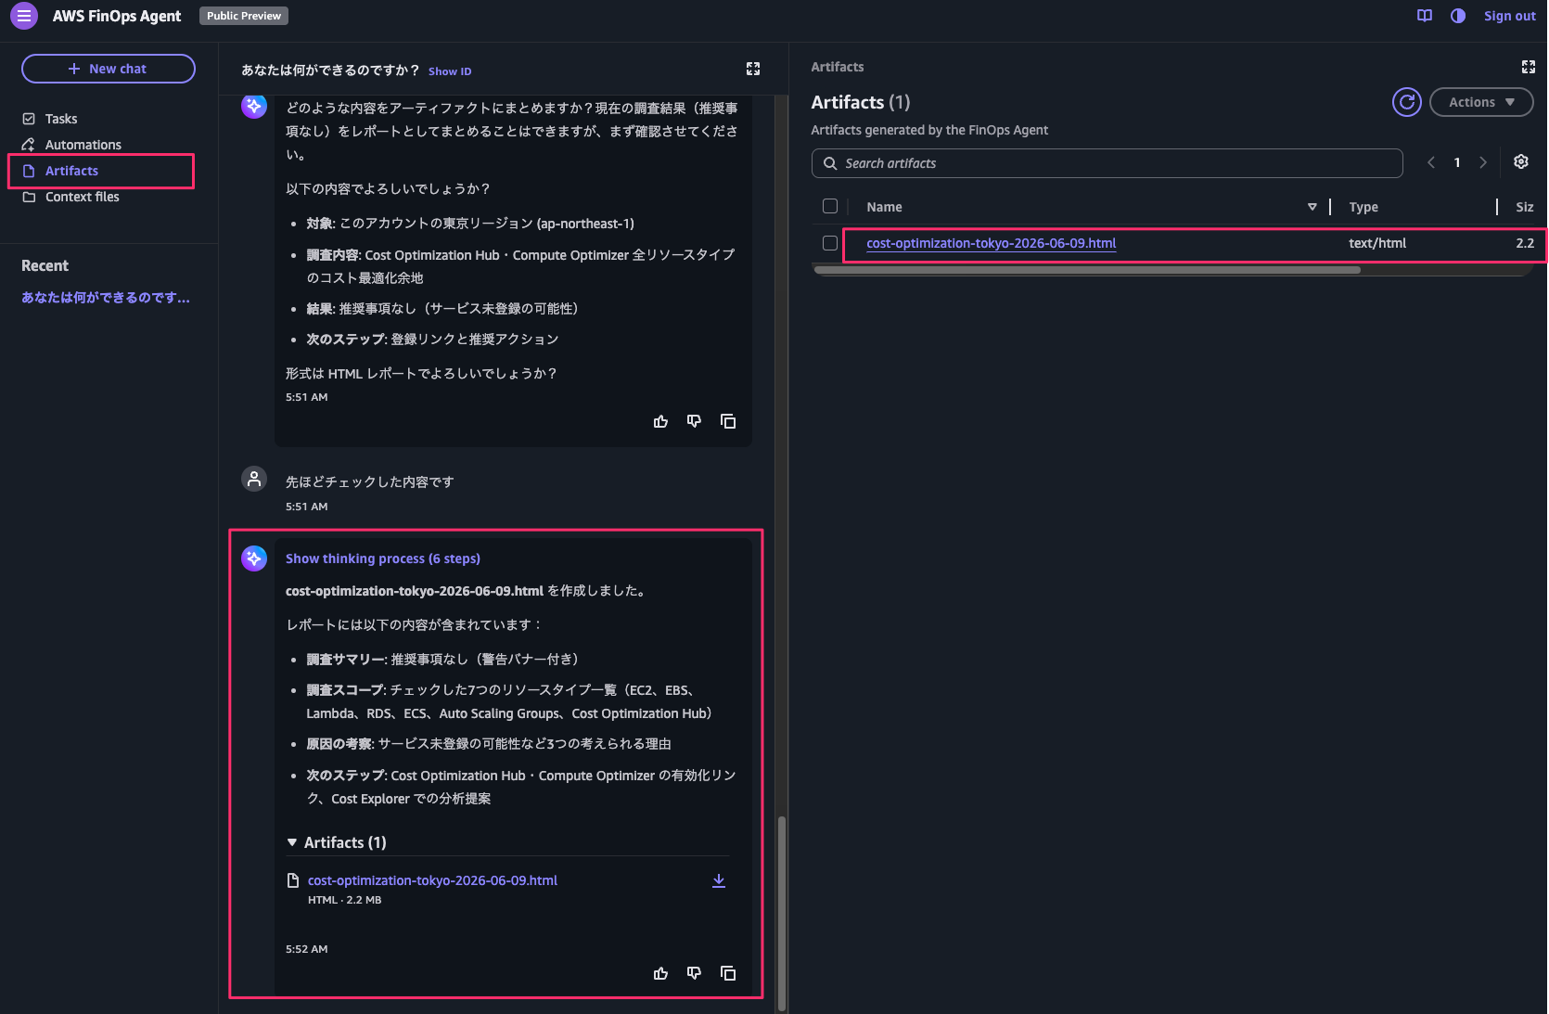Start a New chat

(109, 69)
